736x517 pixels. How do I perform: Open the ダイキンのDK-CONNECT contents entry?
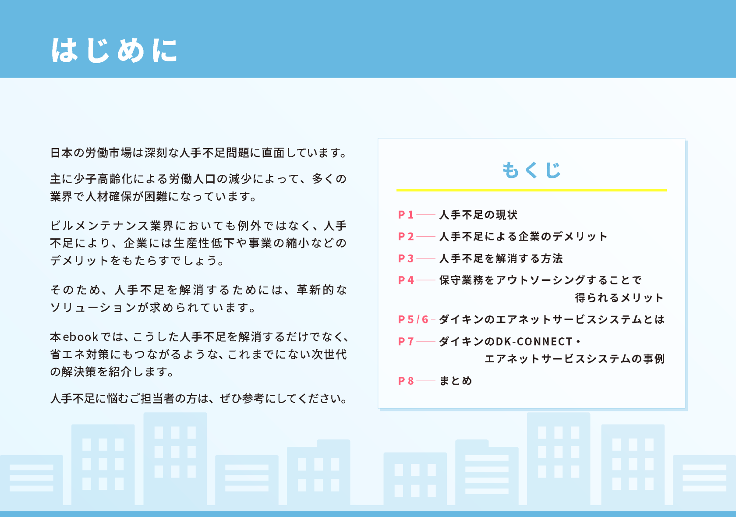point(510,341)
